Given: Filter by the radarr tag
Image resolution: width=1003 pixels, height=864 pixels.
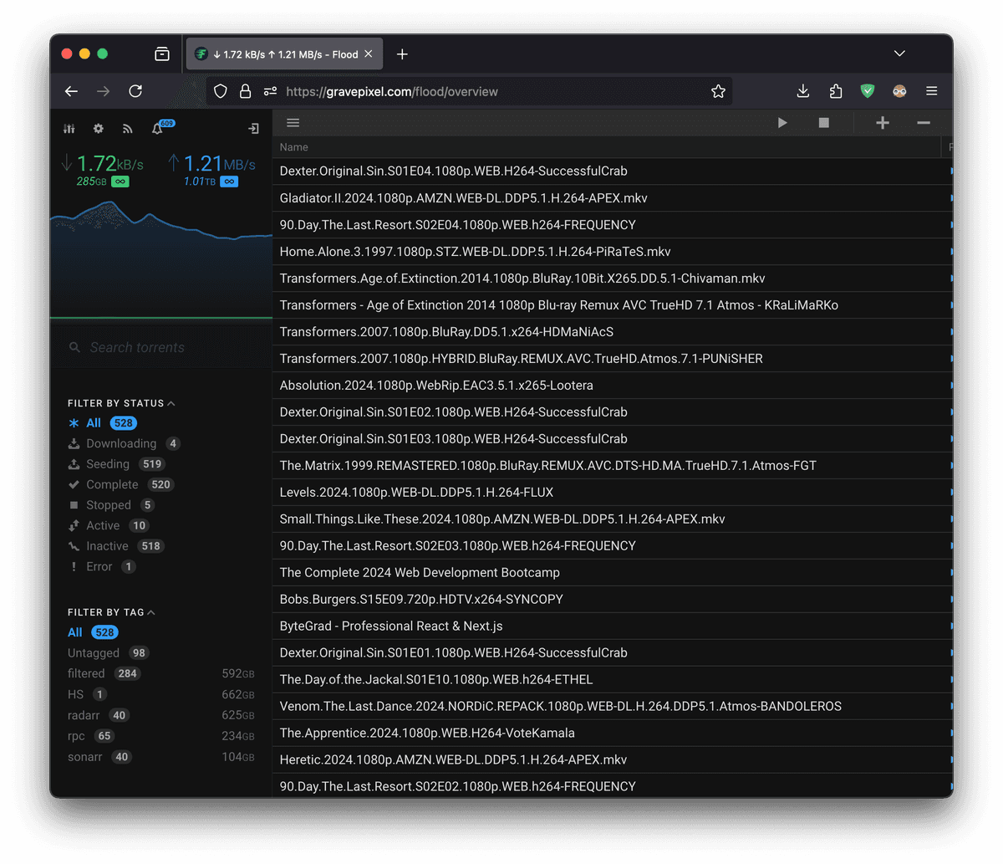Looking at the screenshot, I should [x=161, y=715].
